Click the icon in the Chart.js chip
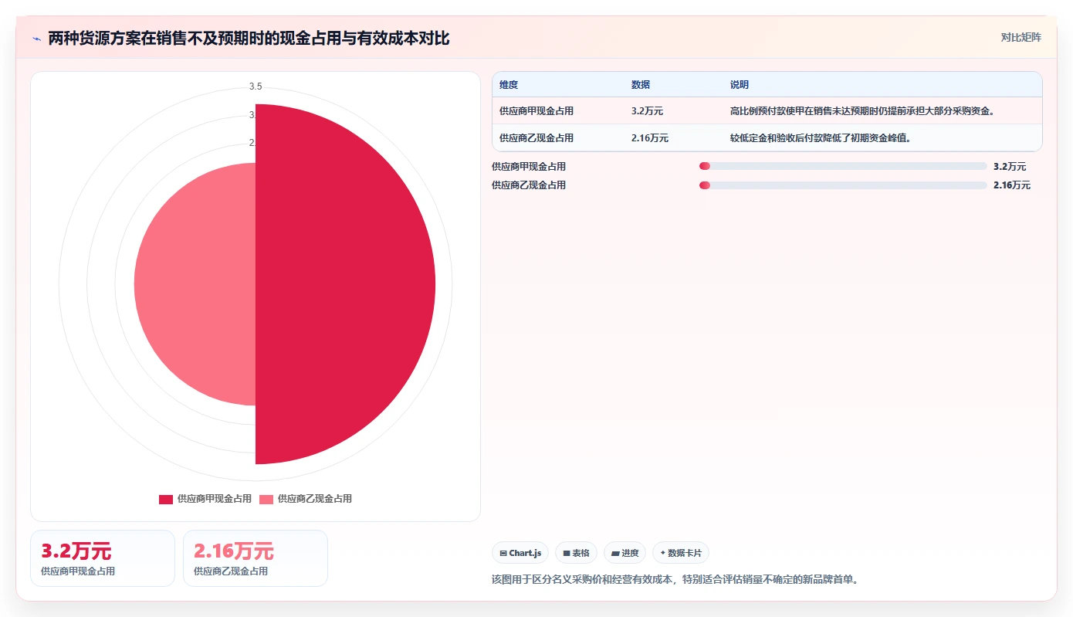 click(x=503, y=554)
